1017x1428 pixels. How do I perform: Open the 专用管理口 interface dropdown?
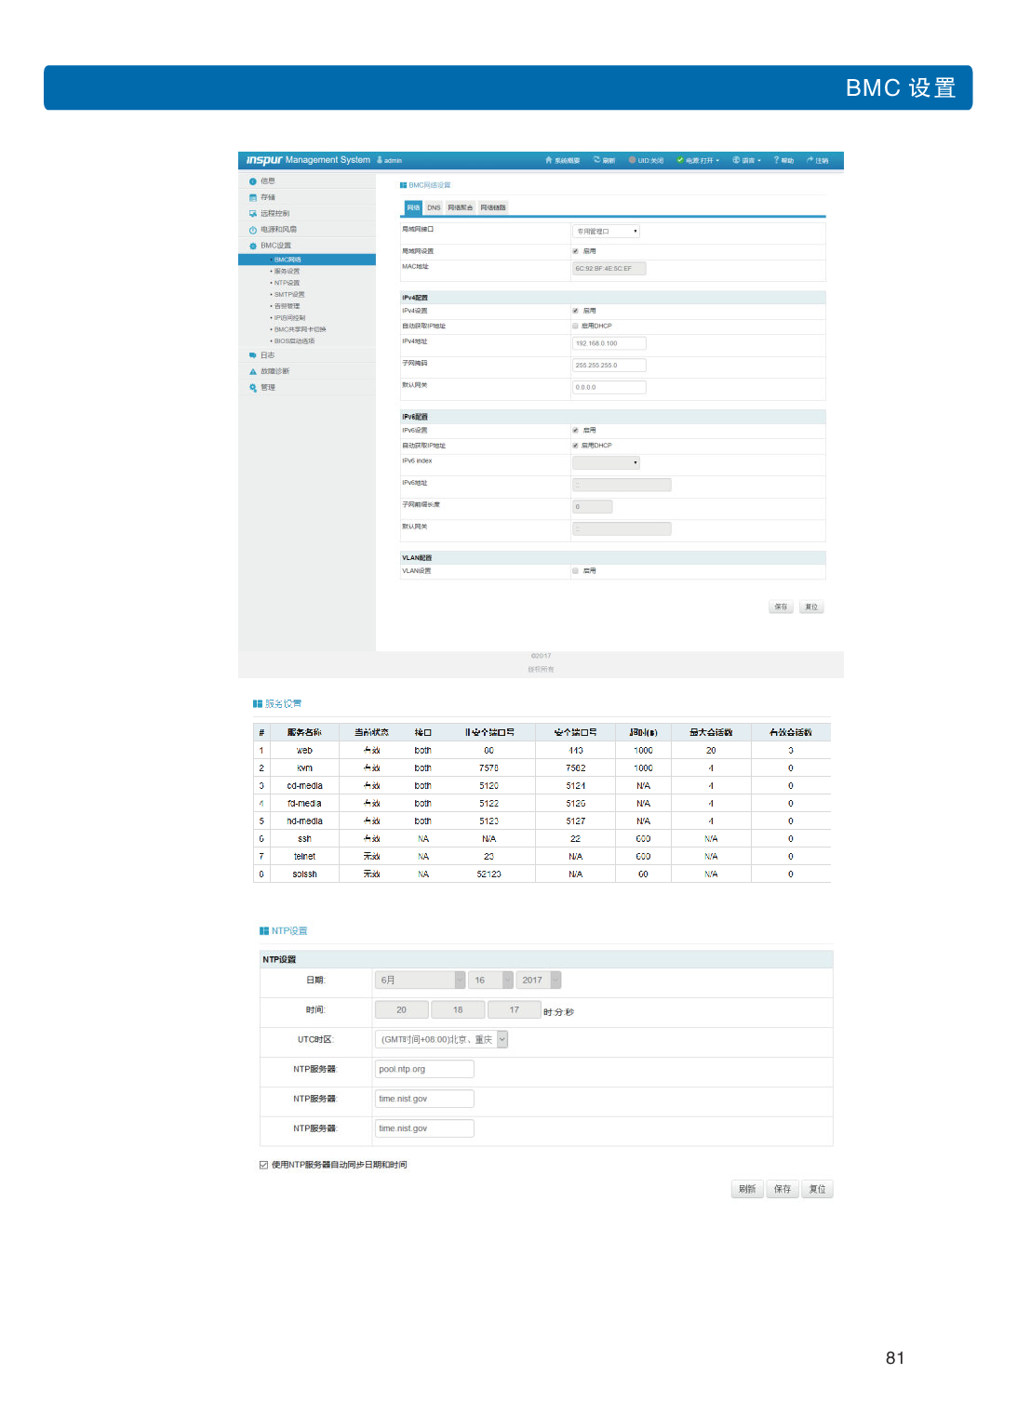click(606, 232)
